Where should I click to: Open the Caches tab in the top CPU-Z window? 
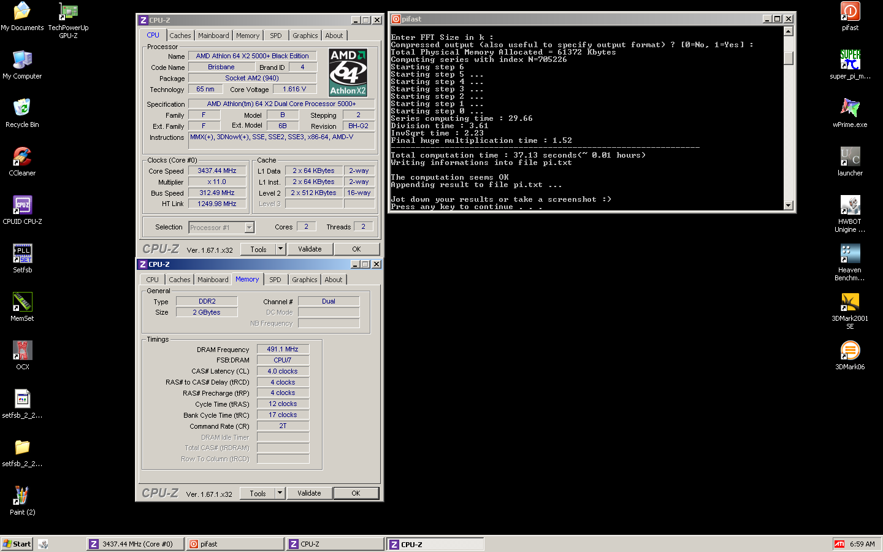[x=180, y=36]
